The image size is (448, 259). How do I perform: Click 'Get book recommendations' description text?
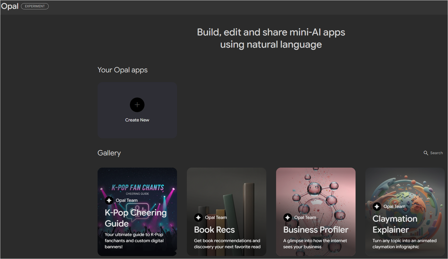click(x=227, y=244)
